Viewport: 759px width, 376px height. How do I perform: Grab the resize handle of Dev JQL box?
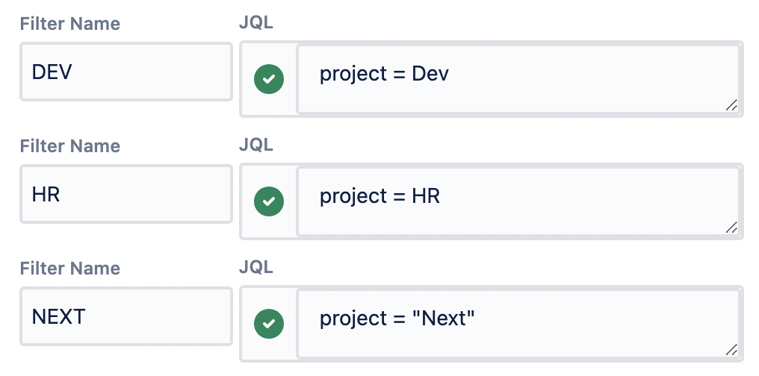tap(732, 106)
